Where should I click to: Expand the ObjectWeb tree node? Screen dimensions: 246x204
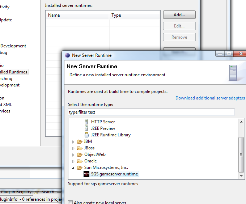click(x=73, y=155)
